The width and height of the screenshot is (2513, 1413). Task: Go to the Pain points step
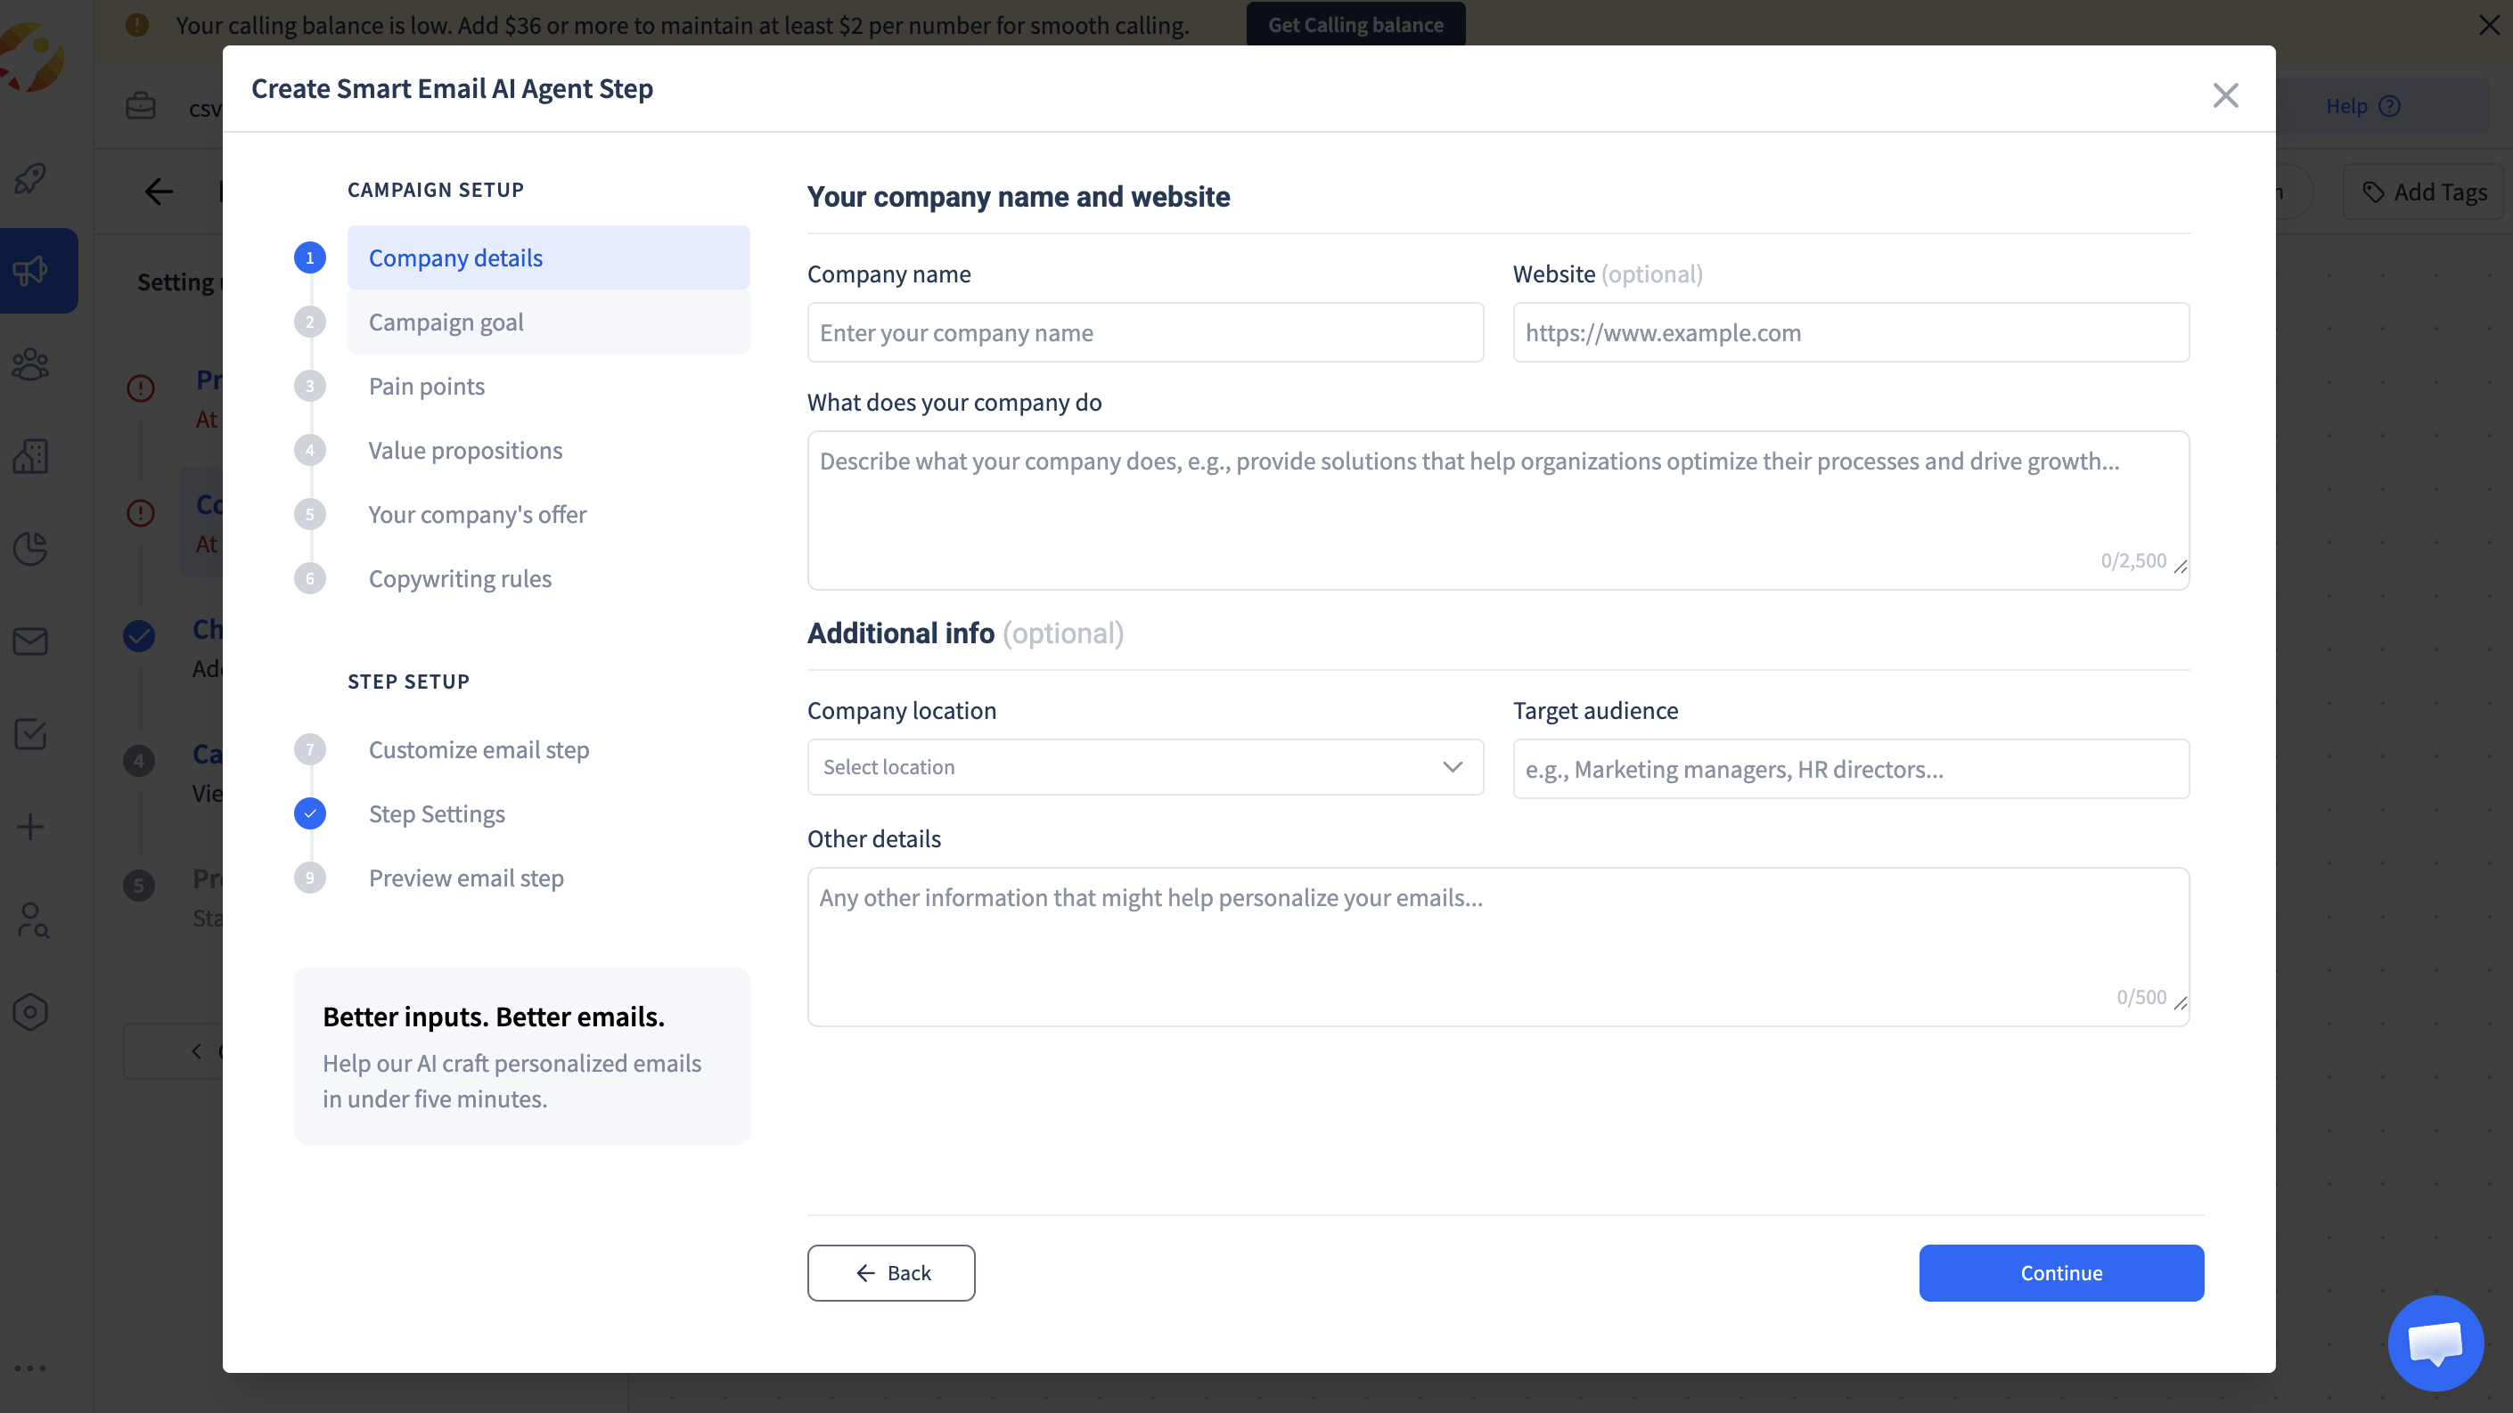pos(426,386)
